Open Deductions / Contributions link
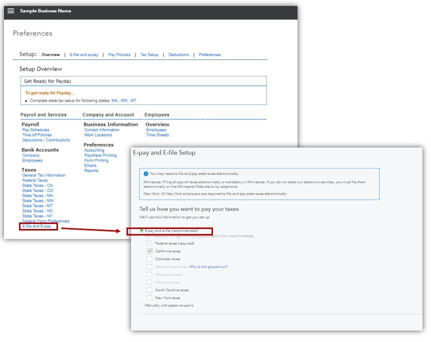 pyautogui.click(x=46, y=140)
